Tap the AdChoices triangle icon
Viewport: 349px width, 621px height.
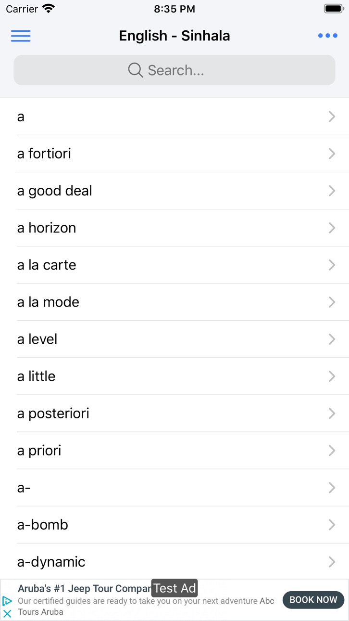pyautogui.click(x=7, y=601)
